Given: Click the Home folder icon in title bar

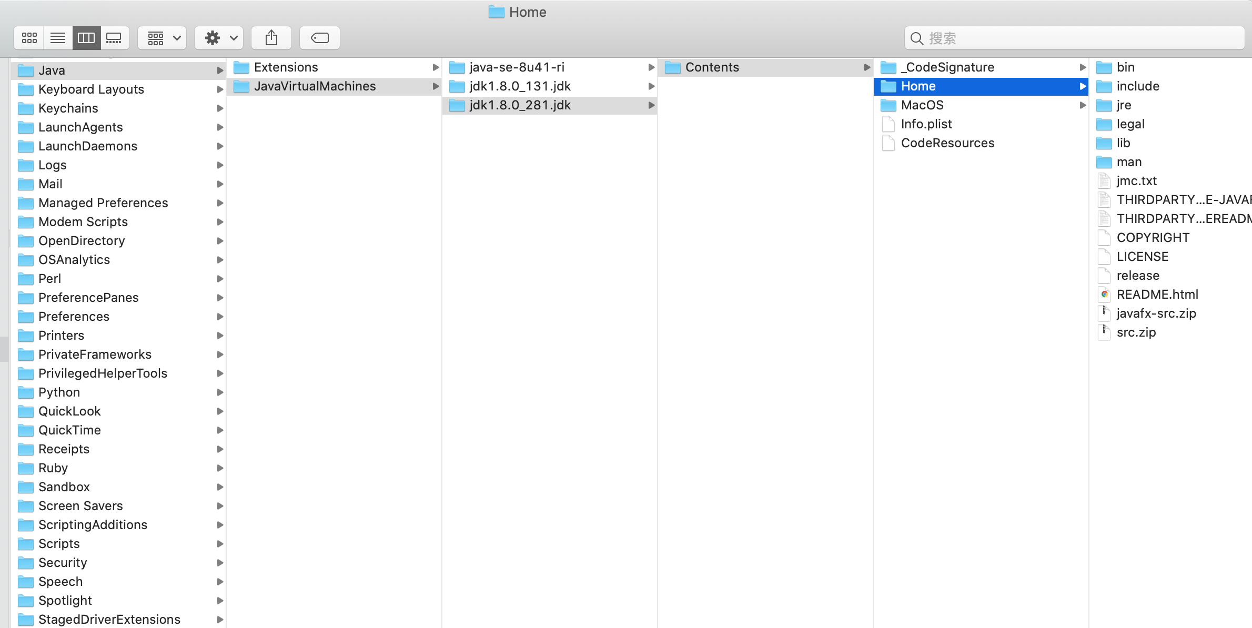Looking at the screenshot, I should [x=496, y=12].
